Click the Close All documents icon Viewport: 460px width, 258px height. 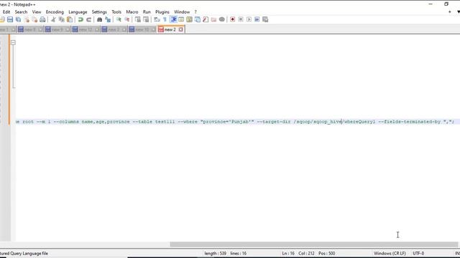(x=34, y=19)
